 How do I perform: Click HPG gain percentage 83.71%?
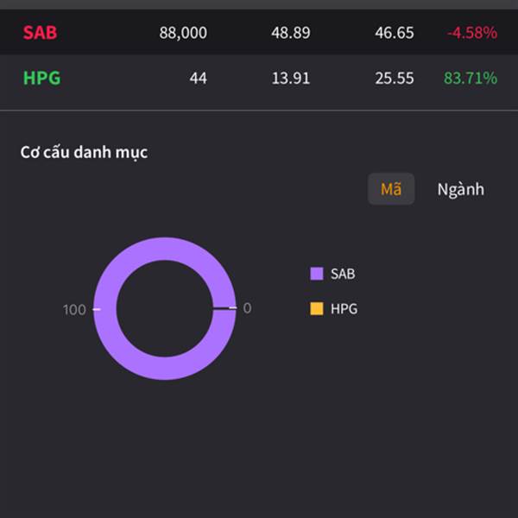point(471,78)
